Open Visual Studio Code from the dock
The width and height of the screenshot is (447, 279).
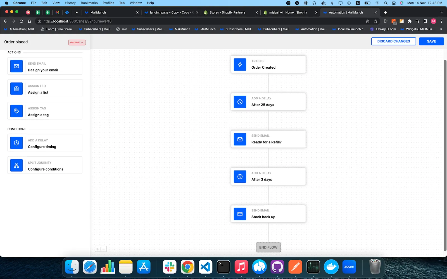(x=205, y=267)
